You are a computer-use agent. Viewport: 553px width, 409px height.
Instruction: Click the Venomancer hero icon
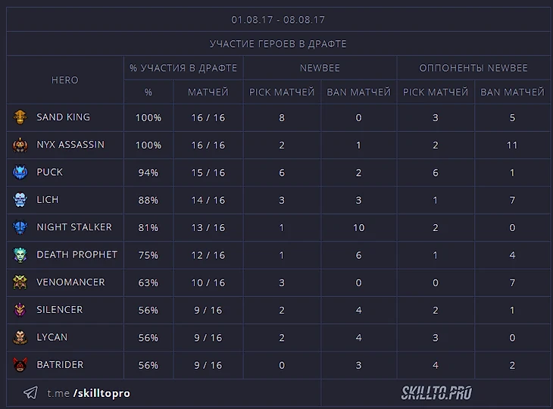(x=20, y=283)
